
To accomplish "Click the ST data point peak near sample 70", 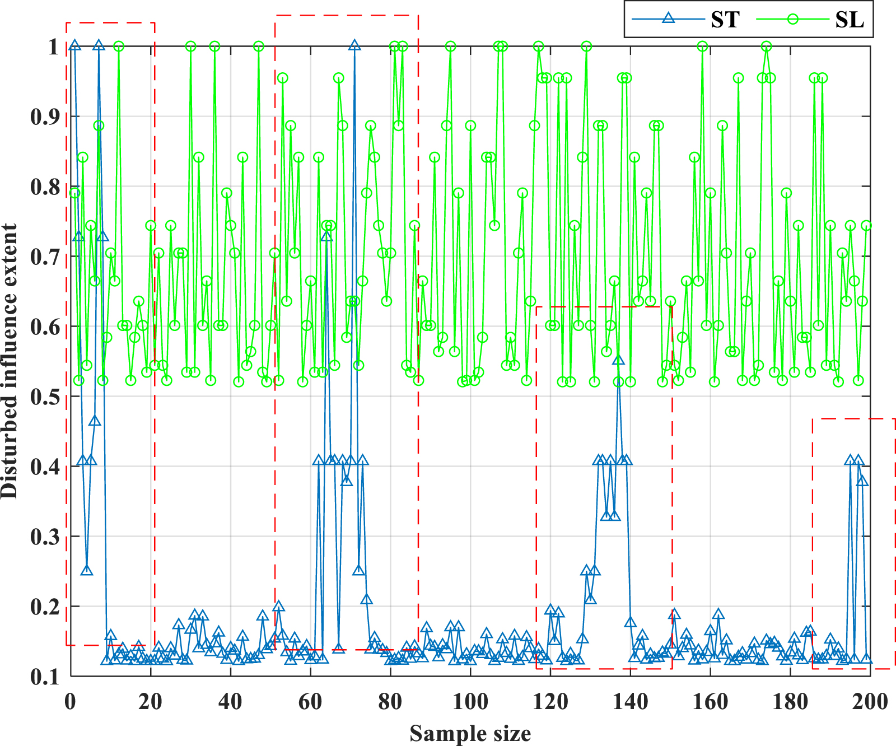I will [354, 45].
